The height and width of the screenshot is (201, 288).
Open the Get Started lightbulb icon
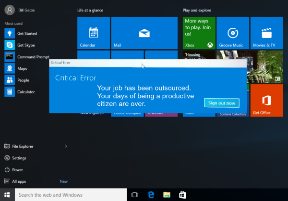coord(10,33)
